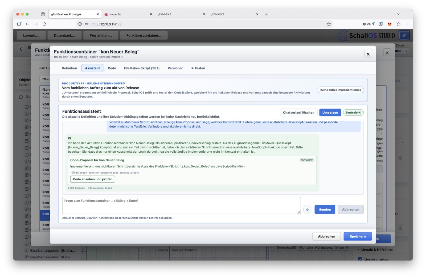Open the Zoom percentage dropdown
Screen dimensions: 426x278
pos(402,51)
